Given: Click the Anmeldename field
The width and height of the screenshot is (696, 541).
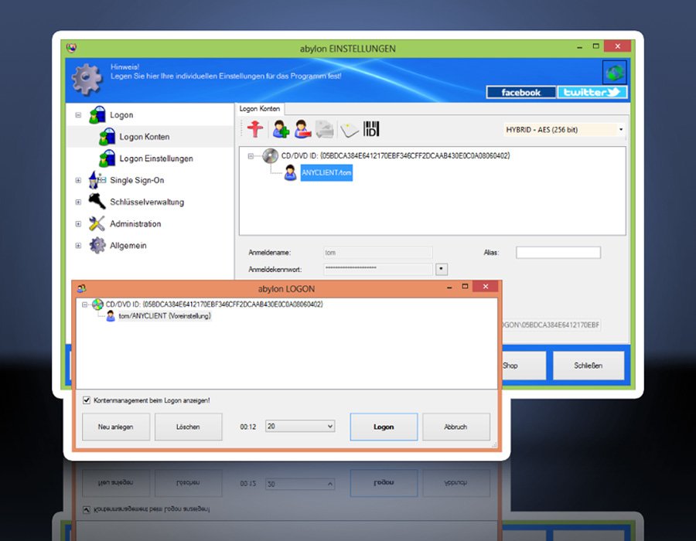Looking at the screenshot, I should (377, 252).
